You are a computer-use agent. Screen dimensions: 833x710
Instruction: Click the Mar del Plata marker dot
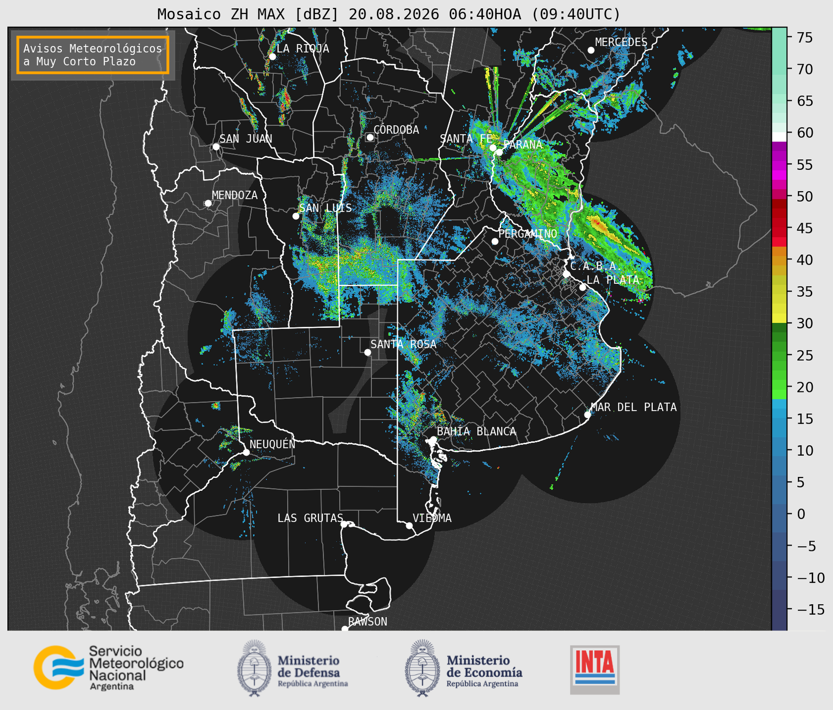588,415
